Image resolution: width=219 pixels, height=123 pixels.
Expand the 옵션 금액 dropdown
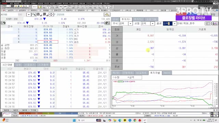(175, 24)
